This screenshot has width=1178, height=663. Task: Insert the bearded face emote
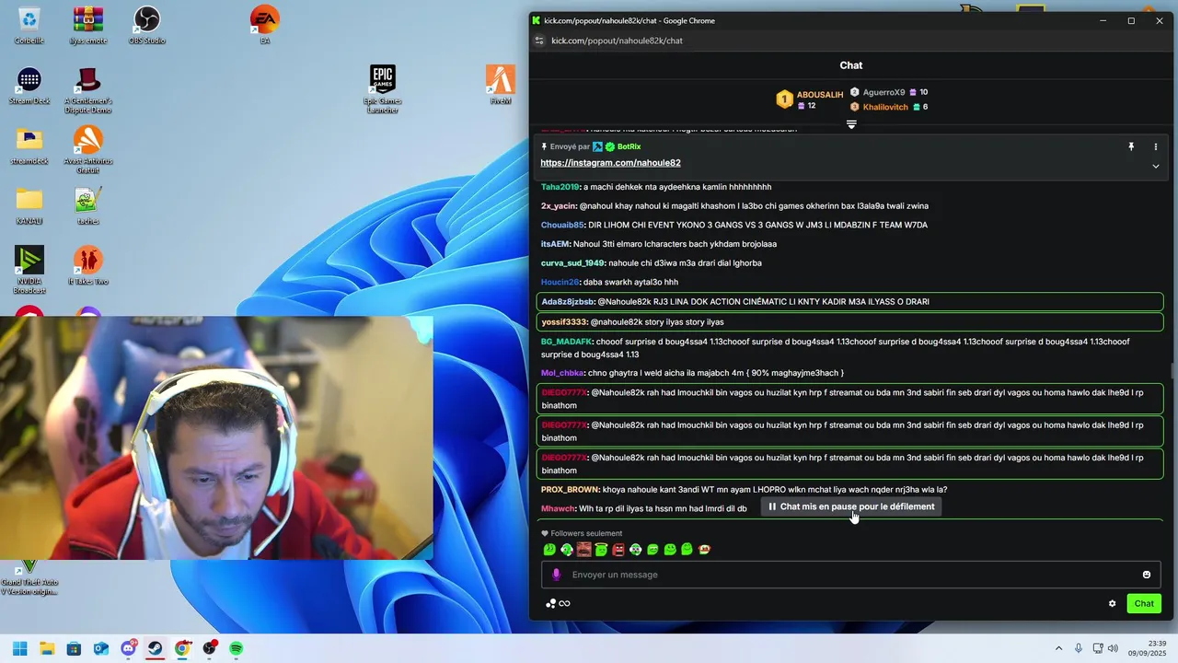(x=583, y=550)
